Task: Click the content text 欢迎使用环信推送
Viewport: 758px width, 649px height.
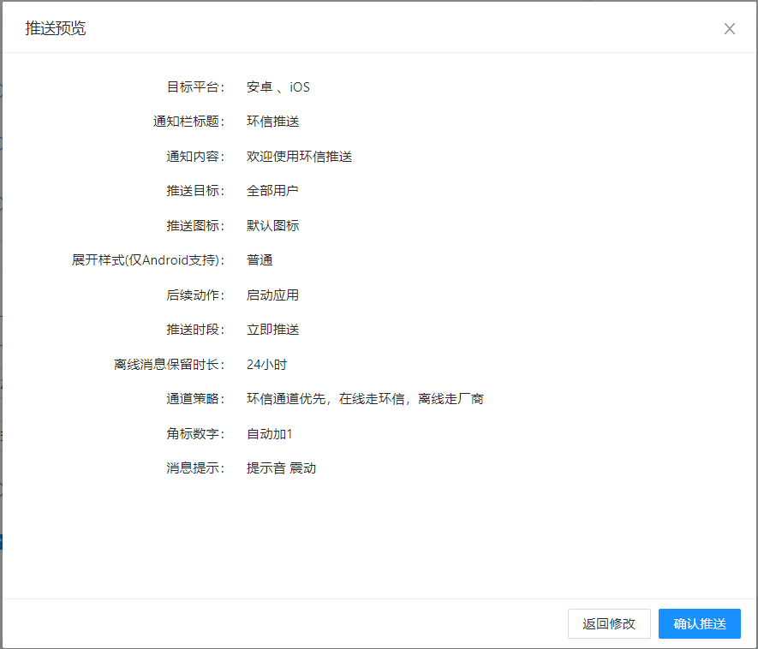Action: pos(299,156)
